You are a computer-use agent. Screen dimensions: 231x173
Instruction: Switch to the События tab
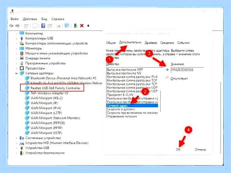[x=183, y=43]
